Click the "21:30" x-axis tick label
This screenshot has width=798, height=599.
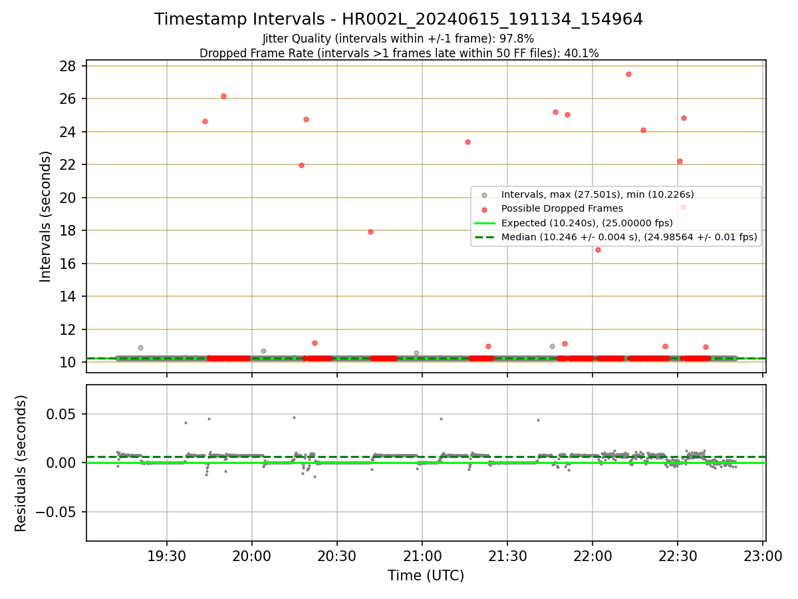507,556
